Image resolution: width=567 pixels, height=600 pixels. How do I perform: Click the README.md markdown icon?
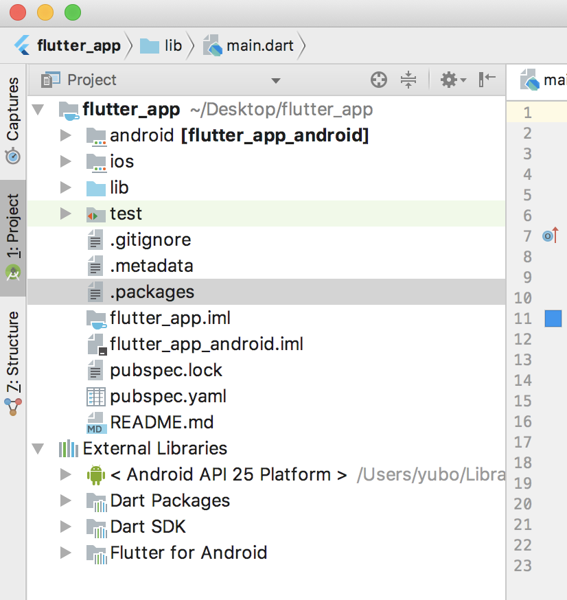[x=96, y=423]
